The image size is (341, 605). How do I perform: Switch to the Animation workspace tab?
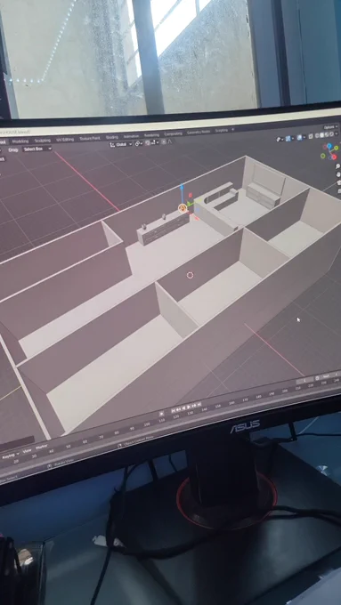[131, 136]
